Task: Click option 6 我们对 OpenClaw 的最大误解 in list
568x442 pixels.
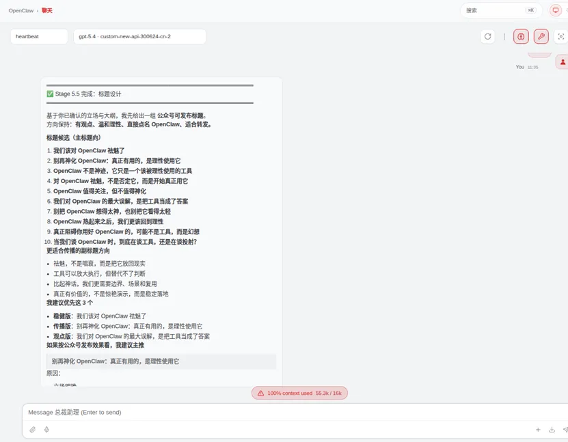Action: click(x=120, y=202)
